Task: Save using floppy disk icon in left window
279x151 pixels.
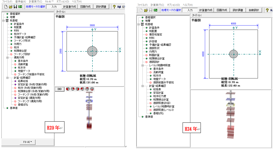Action: pyautogui.click(x=15, y=6)
